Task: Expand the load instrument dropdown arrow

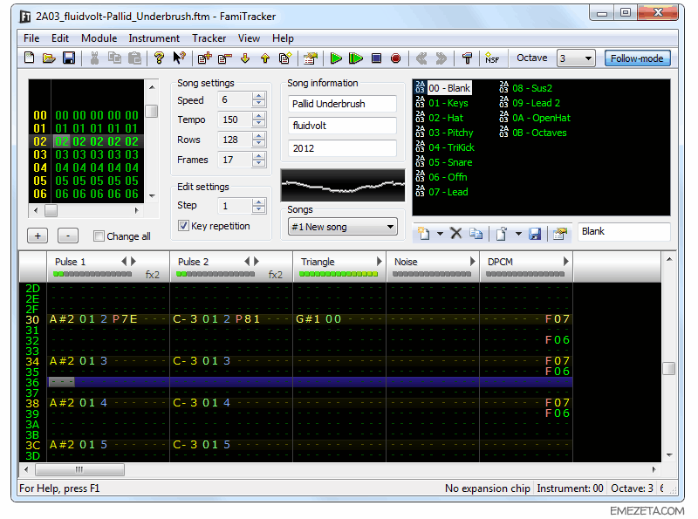Action: [518, 233]
